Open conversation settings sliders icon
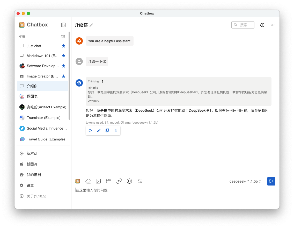The height and width of the screenshot is (228, 294). pyautogui.click(x=140, y=181)
